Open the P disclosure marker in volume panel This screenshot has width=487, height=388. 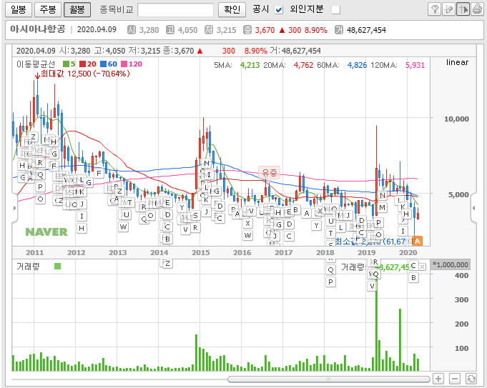(x=331, y=282)
